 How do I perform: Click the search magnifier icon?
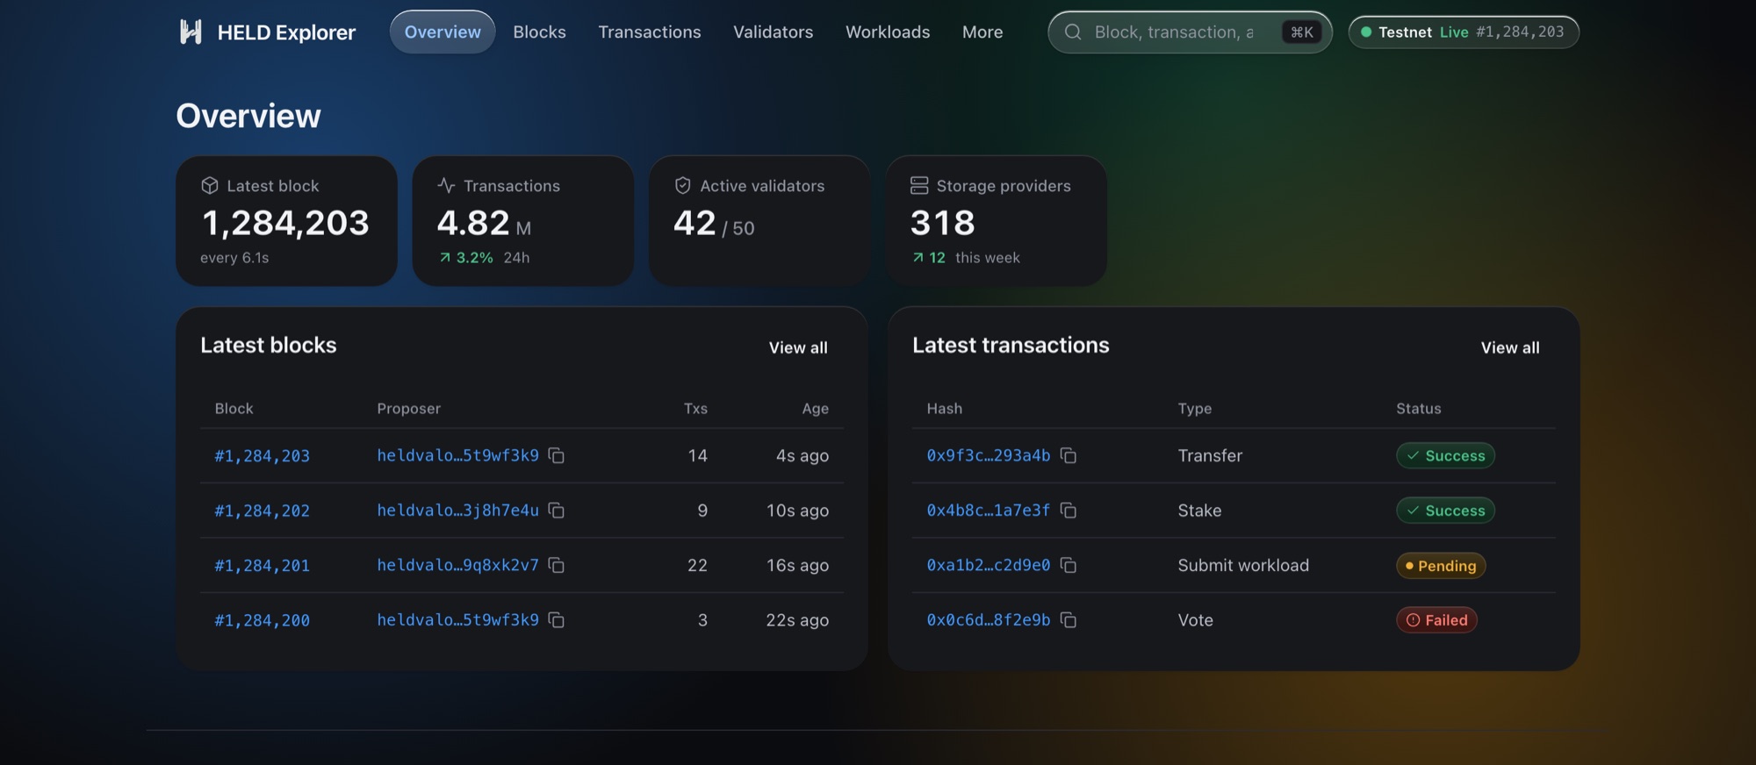[x=1073, y=32]
